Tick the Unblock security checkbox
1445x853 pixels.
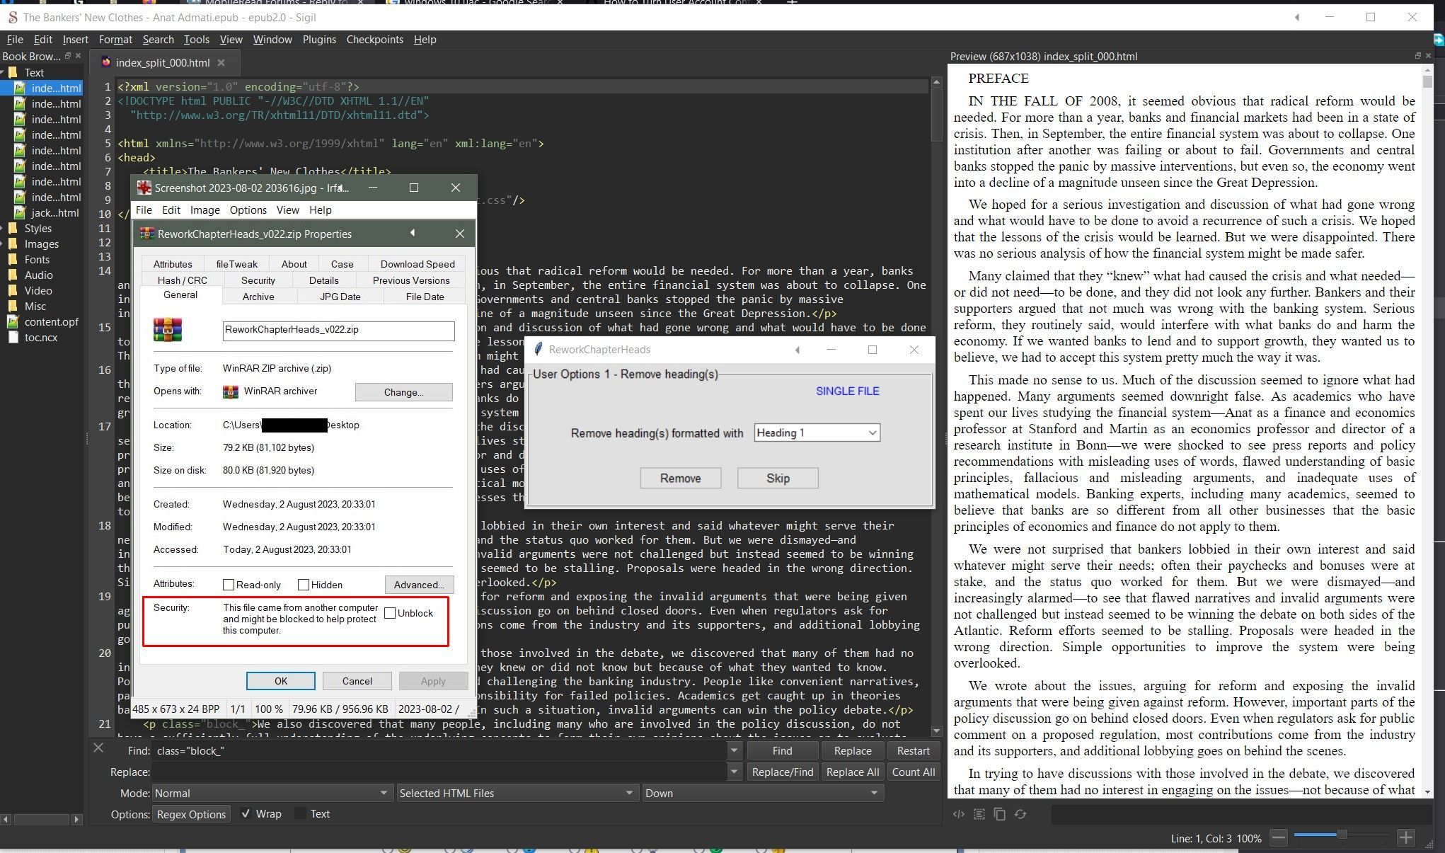click(x=390, y=613)
